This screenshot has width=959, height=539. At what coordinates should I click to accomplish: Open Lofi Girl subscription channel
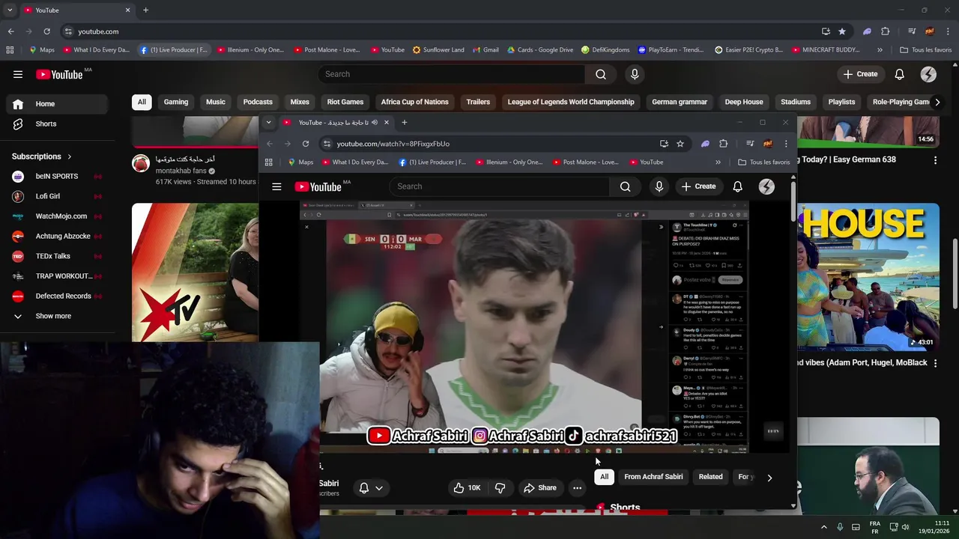click(57, 196)
